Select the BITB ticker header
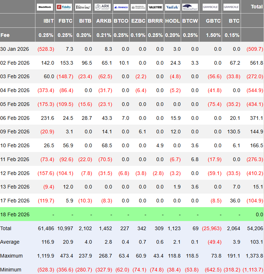The image size is (264, 274). click(x=85, y=21)
